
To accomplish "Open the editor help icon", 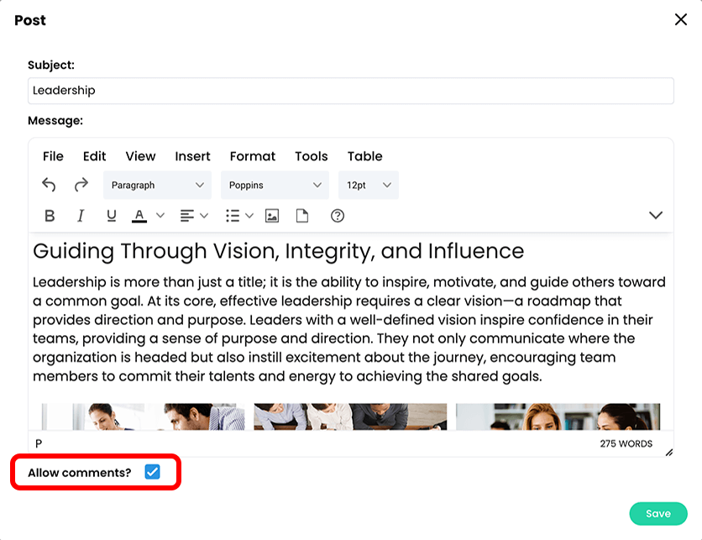I will coord(337,216).
